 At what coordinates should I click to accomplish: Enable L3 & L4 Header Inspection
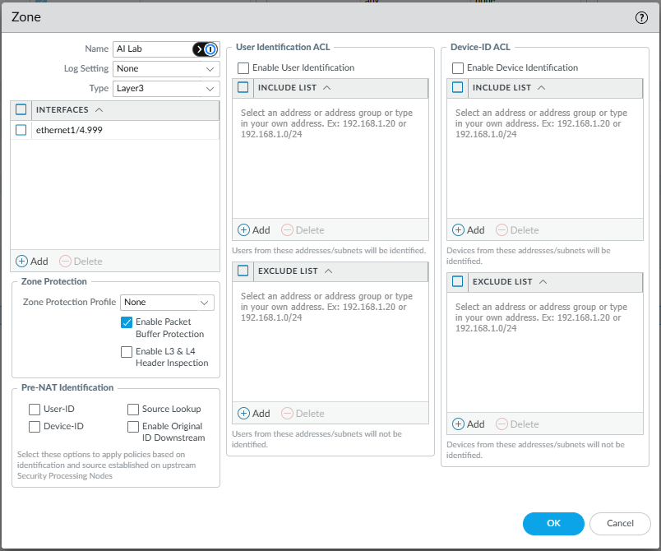(127, 352)
